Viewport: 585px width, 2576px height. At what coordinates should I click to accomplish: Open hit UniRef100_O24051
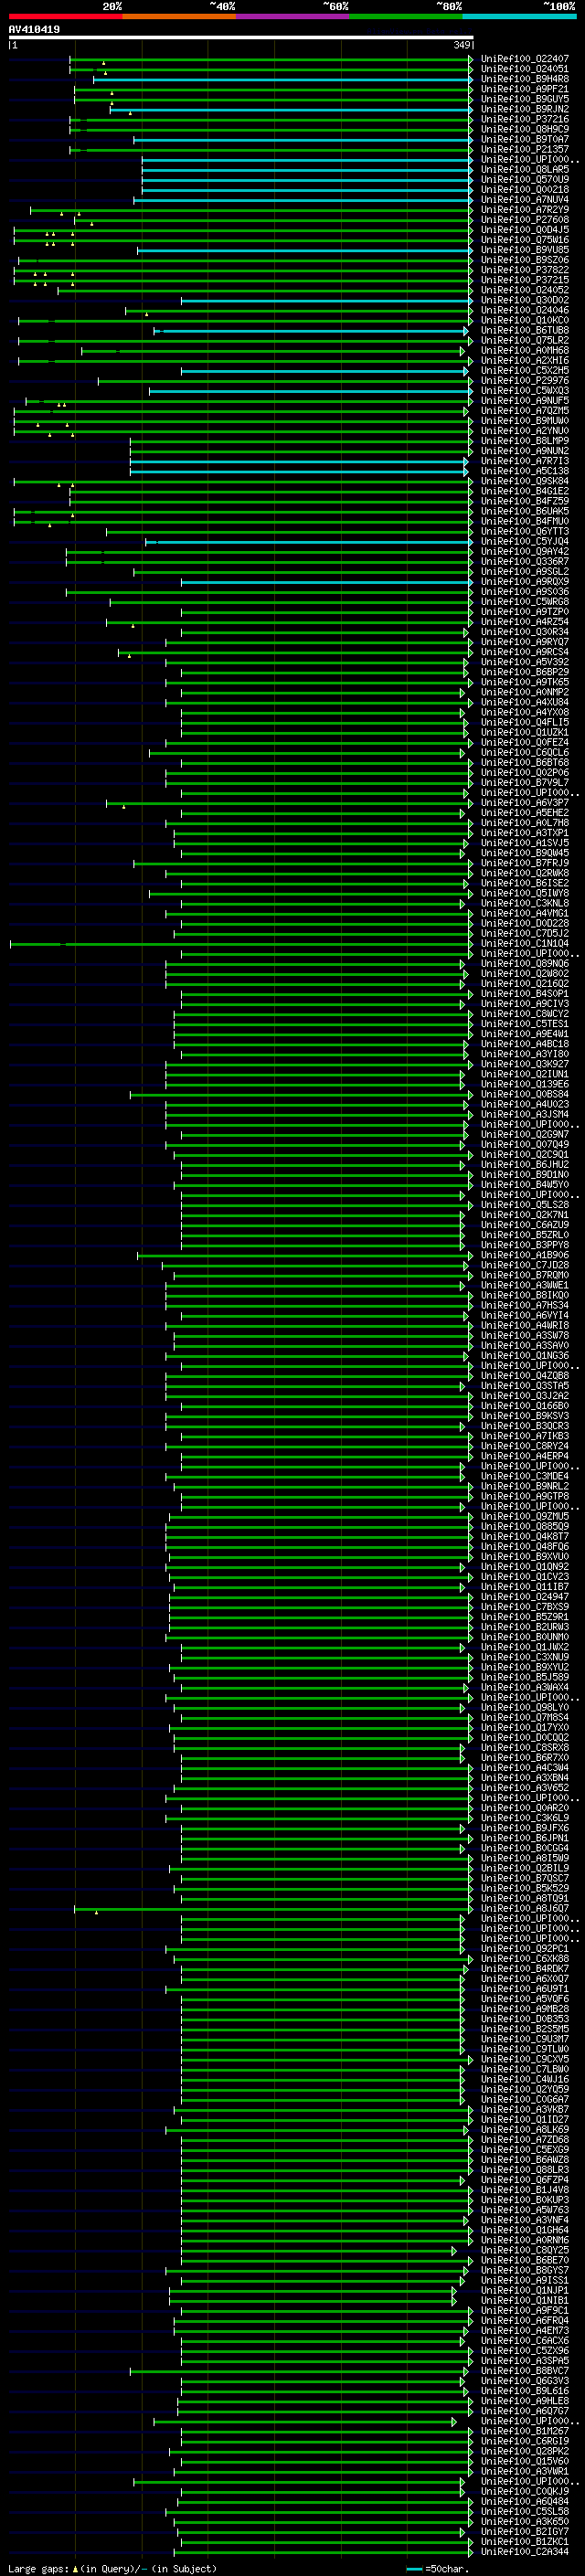524,69
